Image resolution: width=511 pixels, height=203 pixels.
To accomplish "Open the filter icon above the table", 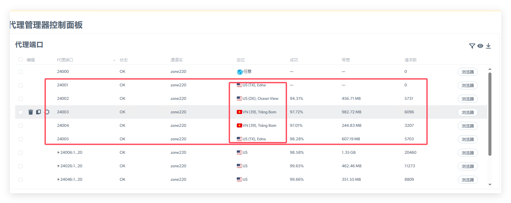I will click(x=472, y=46).
